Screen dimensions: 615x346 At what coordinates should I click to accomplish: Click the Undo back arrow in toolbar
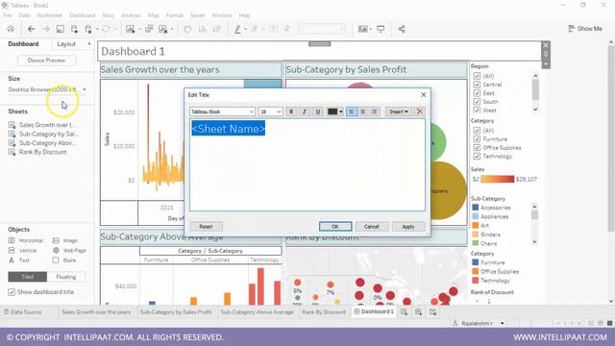pyautogui.click(x=32, y=29)
